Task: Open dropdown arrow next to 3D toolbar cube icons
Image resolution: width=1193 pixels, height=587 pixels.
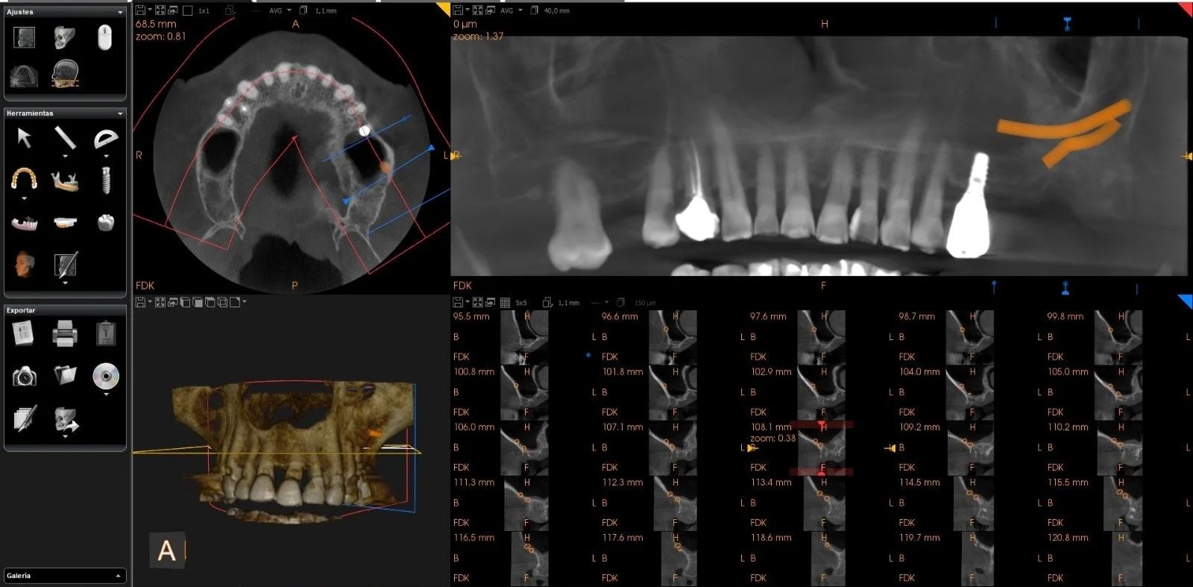Action: tap(245, 302)
